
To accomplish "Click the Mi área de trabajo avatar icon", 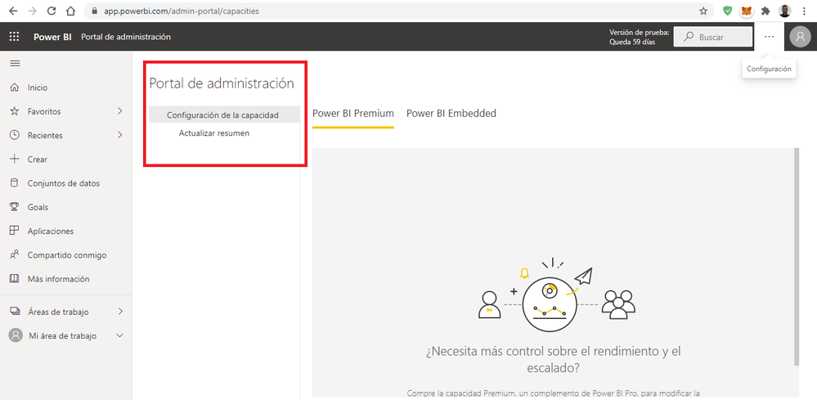I will coord(16,335).
